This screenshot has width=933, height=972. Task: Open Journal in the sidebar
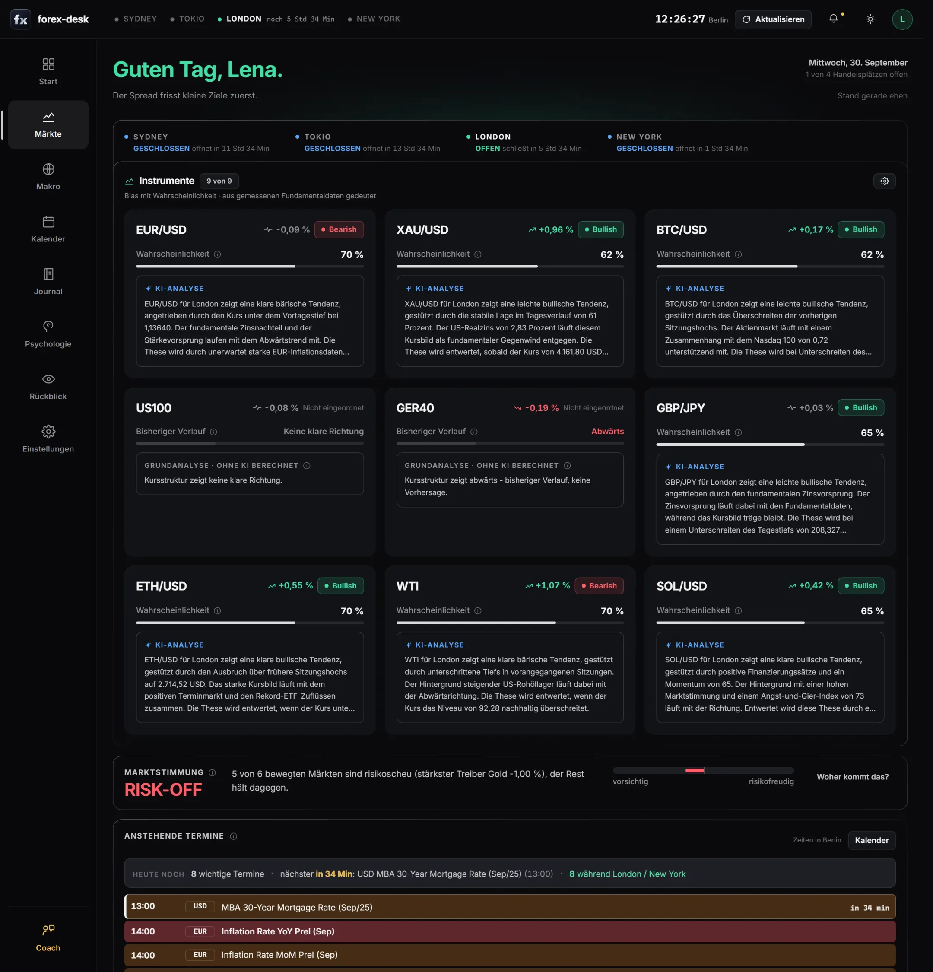point(48,282)
